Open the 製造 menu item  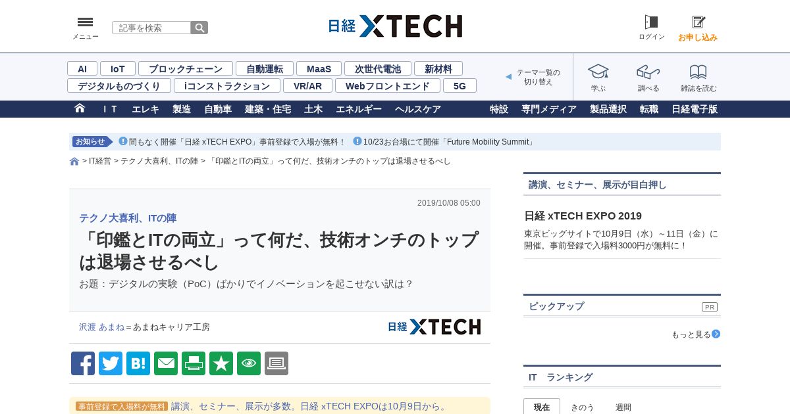(182, 109)
